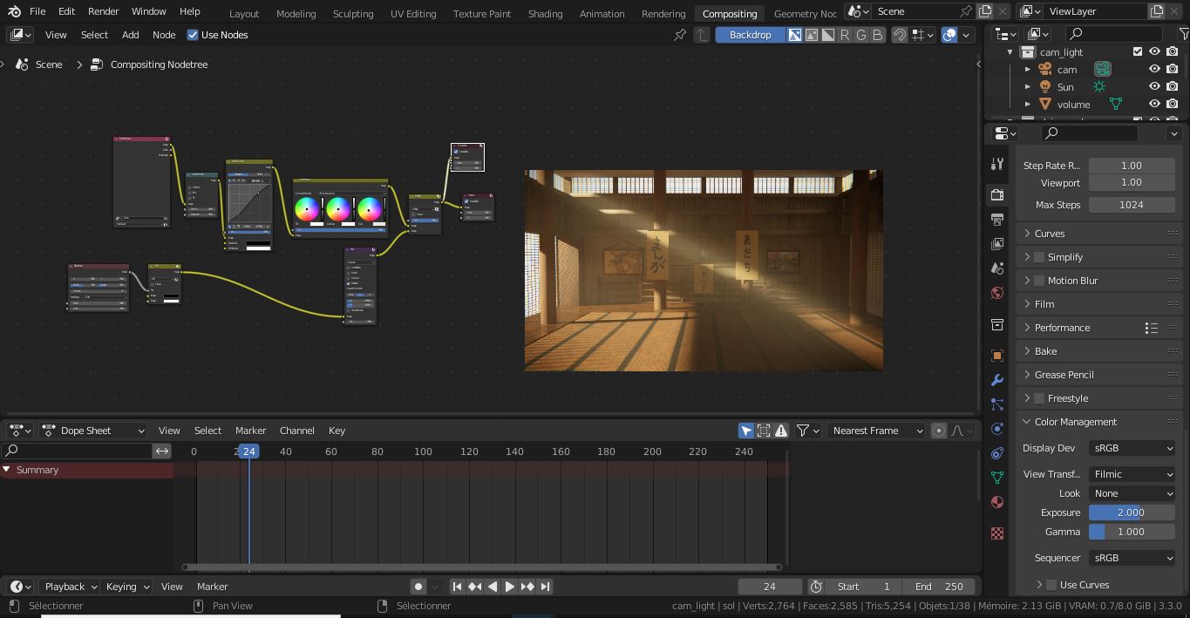
Task: Open the Keying popover in timeline
Action: tap(127, 587)
